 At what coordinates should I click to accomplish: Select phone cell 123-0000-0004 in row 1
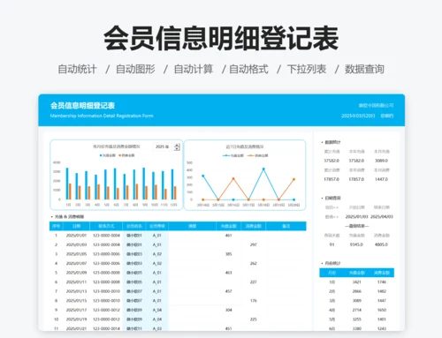pos(106,236)
